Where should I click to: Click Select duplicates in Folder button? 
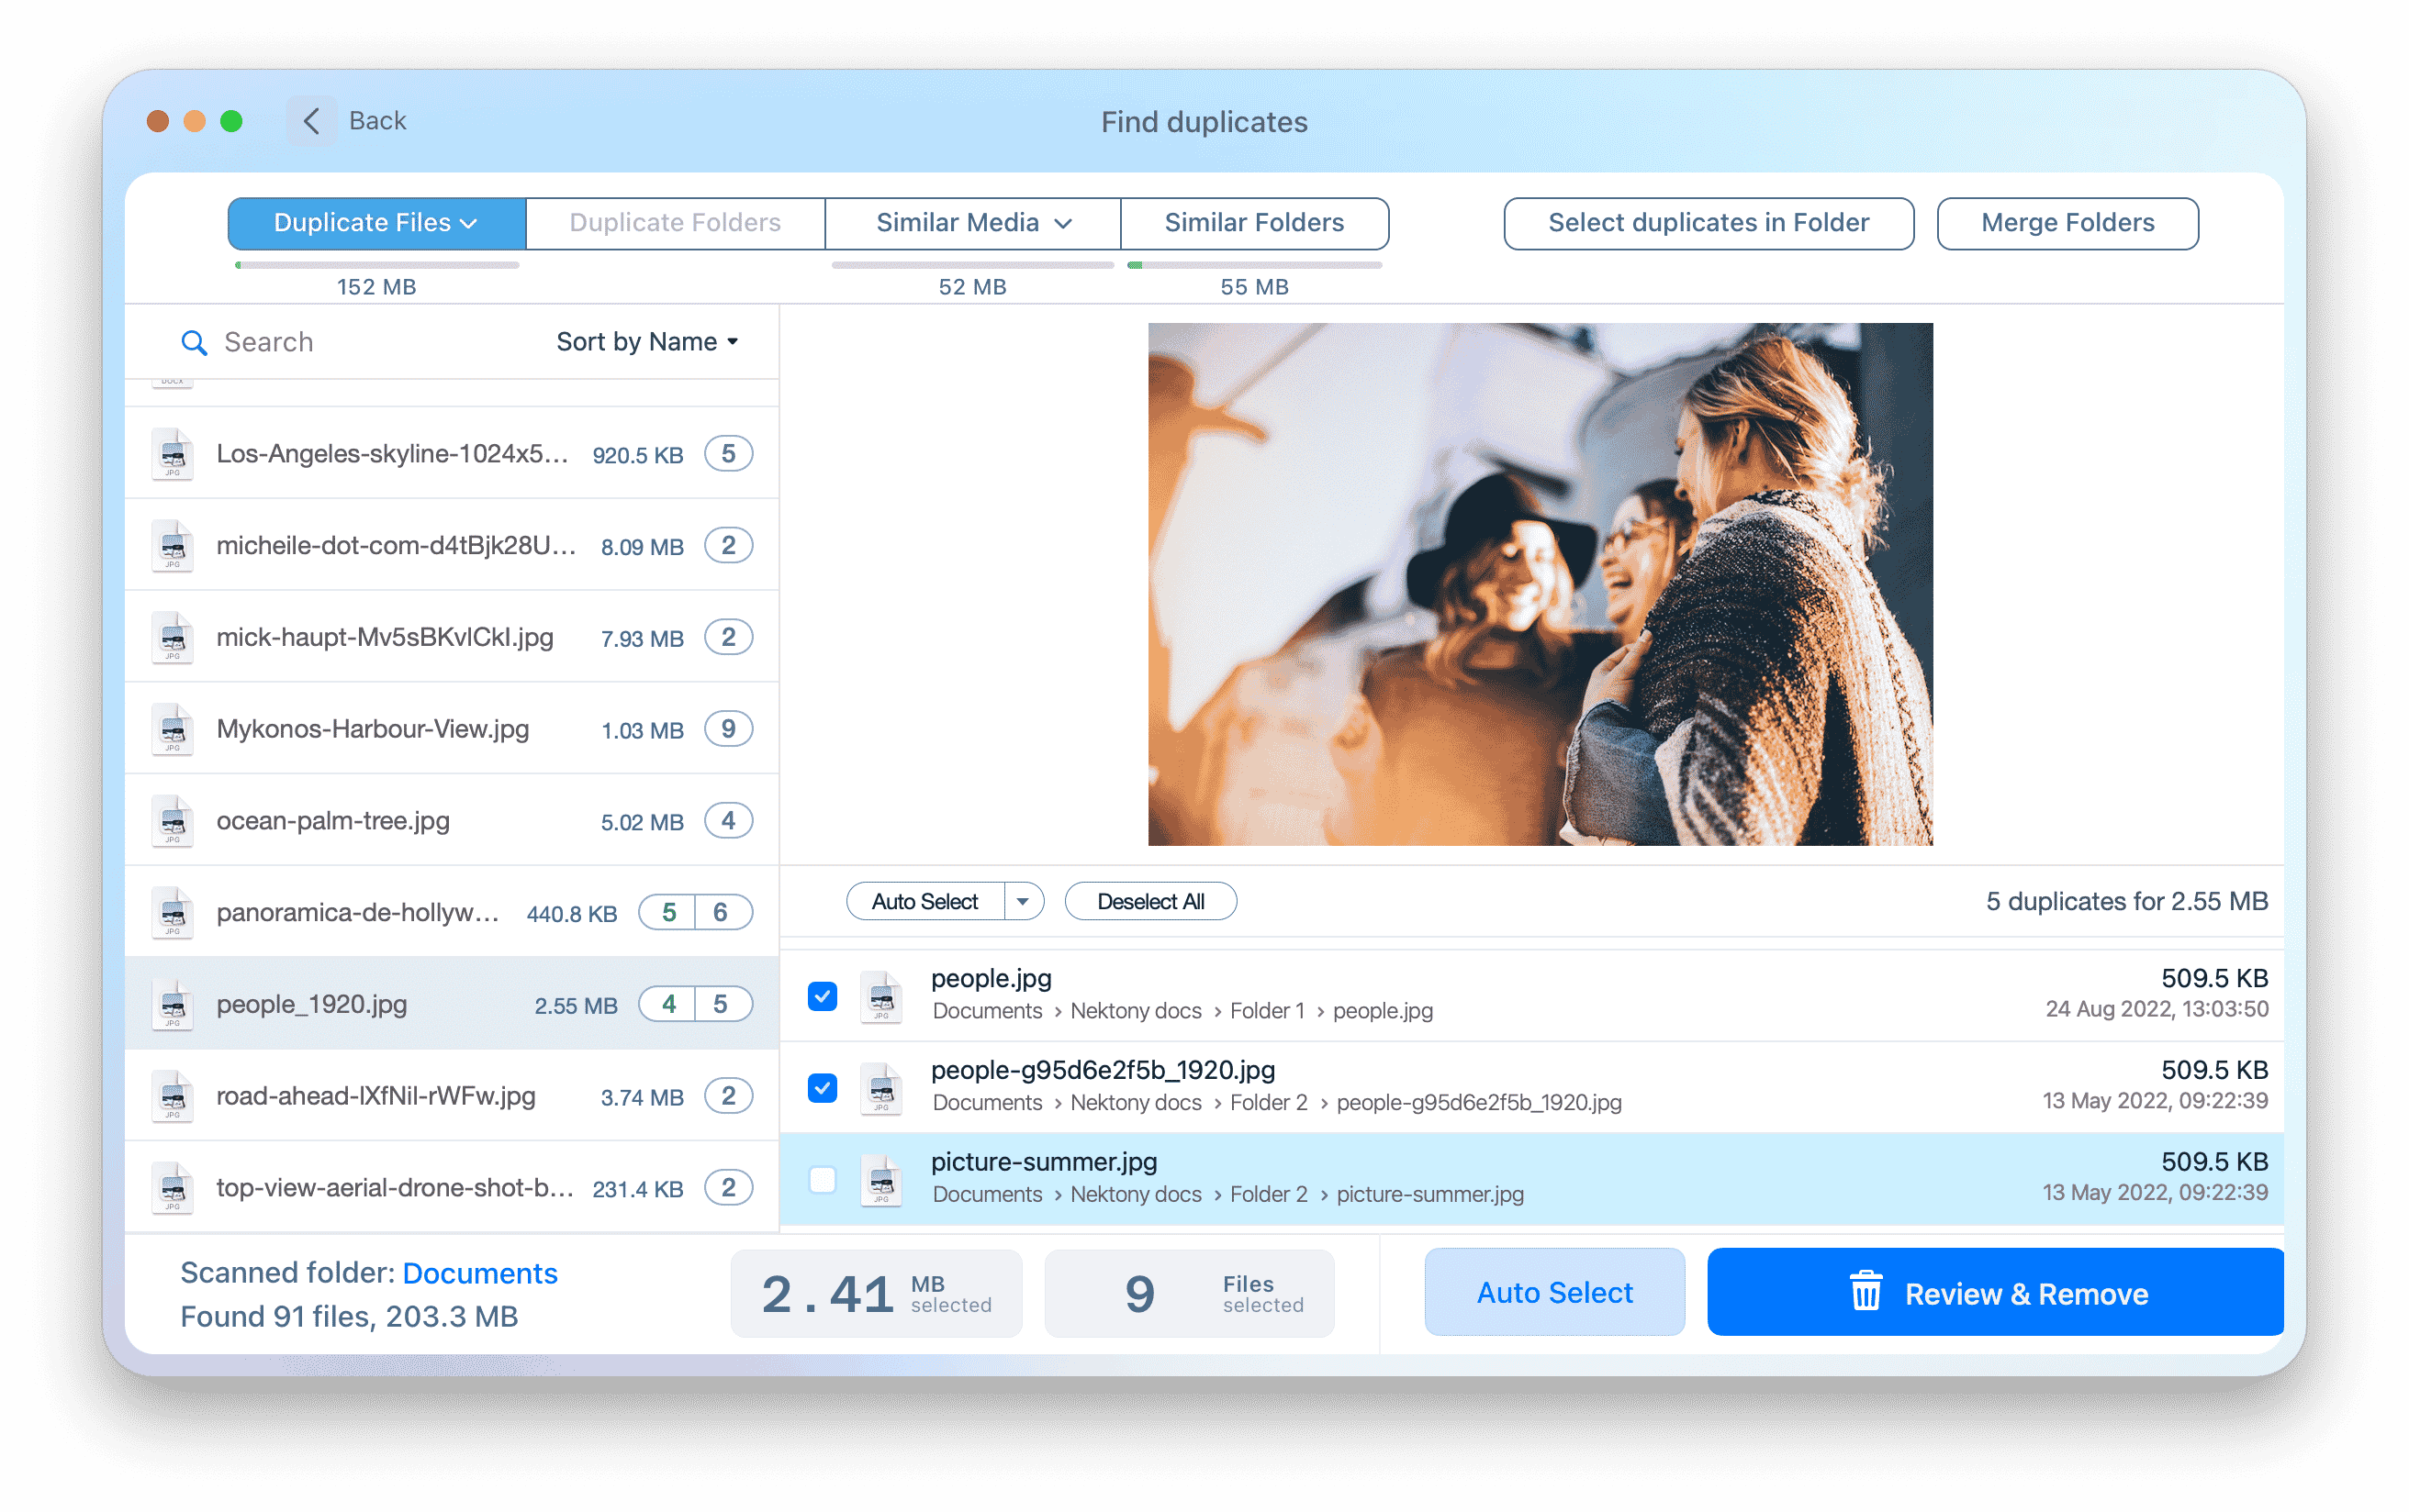click(1709, 221)
